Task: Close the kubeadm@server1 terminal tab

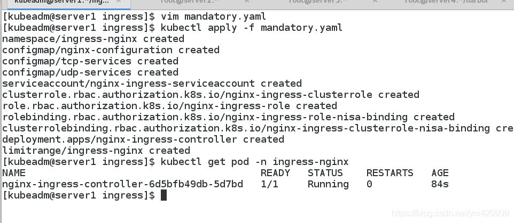Action: coord(118,2)
